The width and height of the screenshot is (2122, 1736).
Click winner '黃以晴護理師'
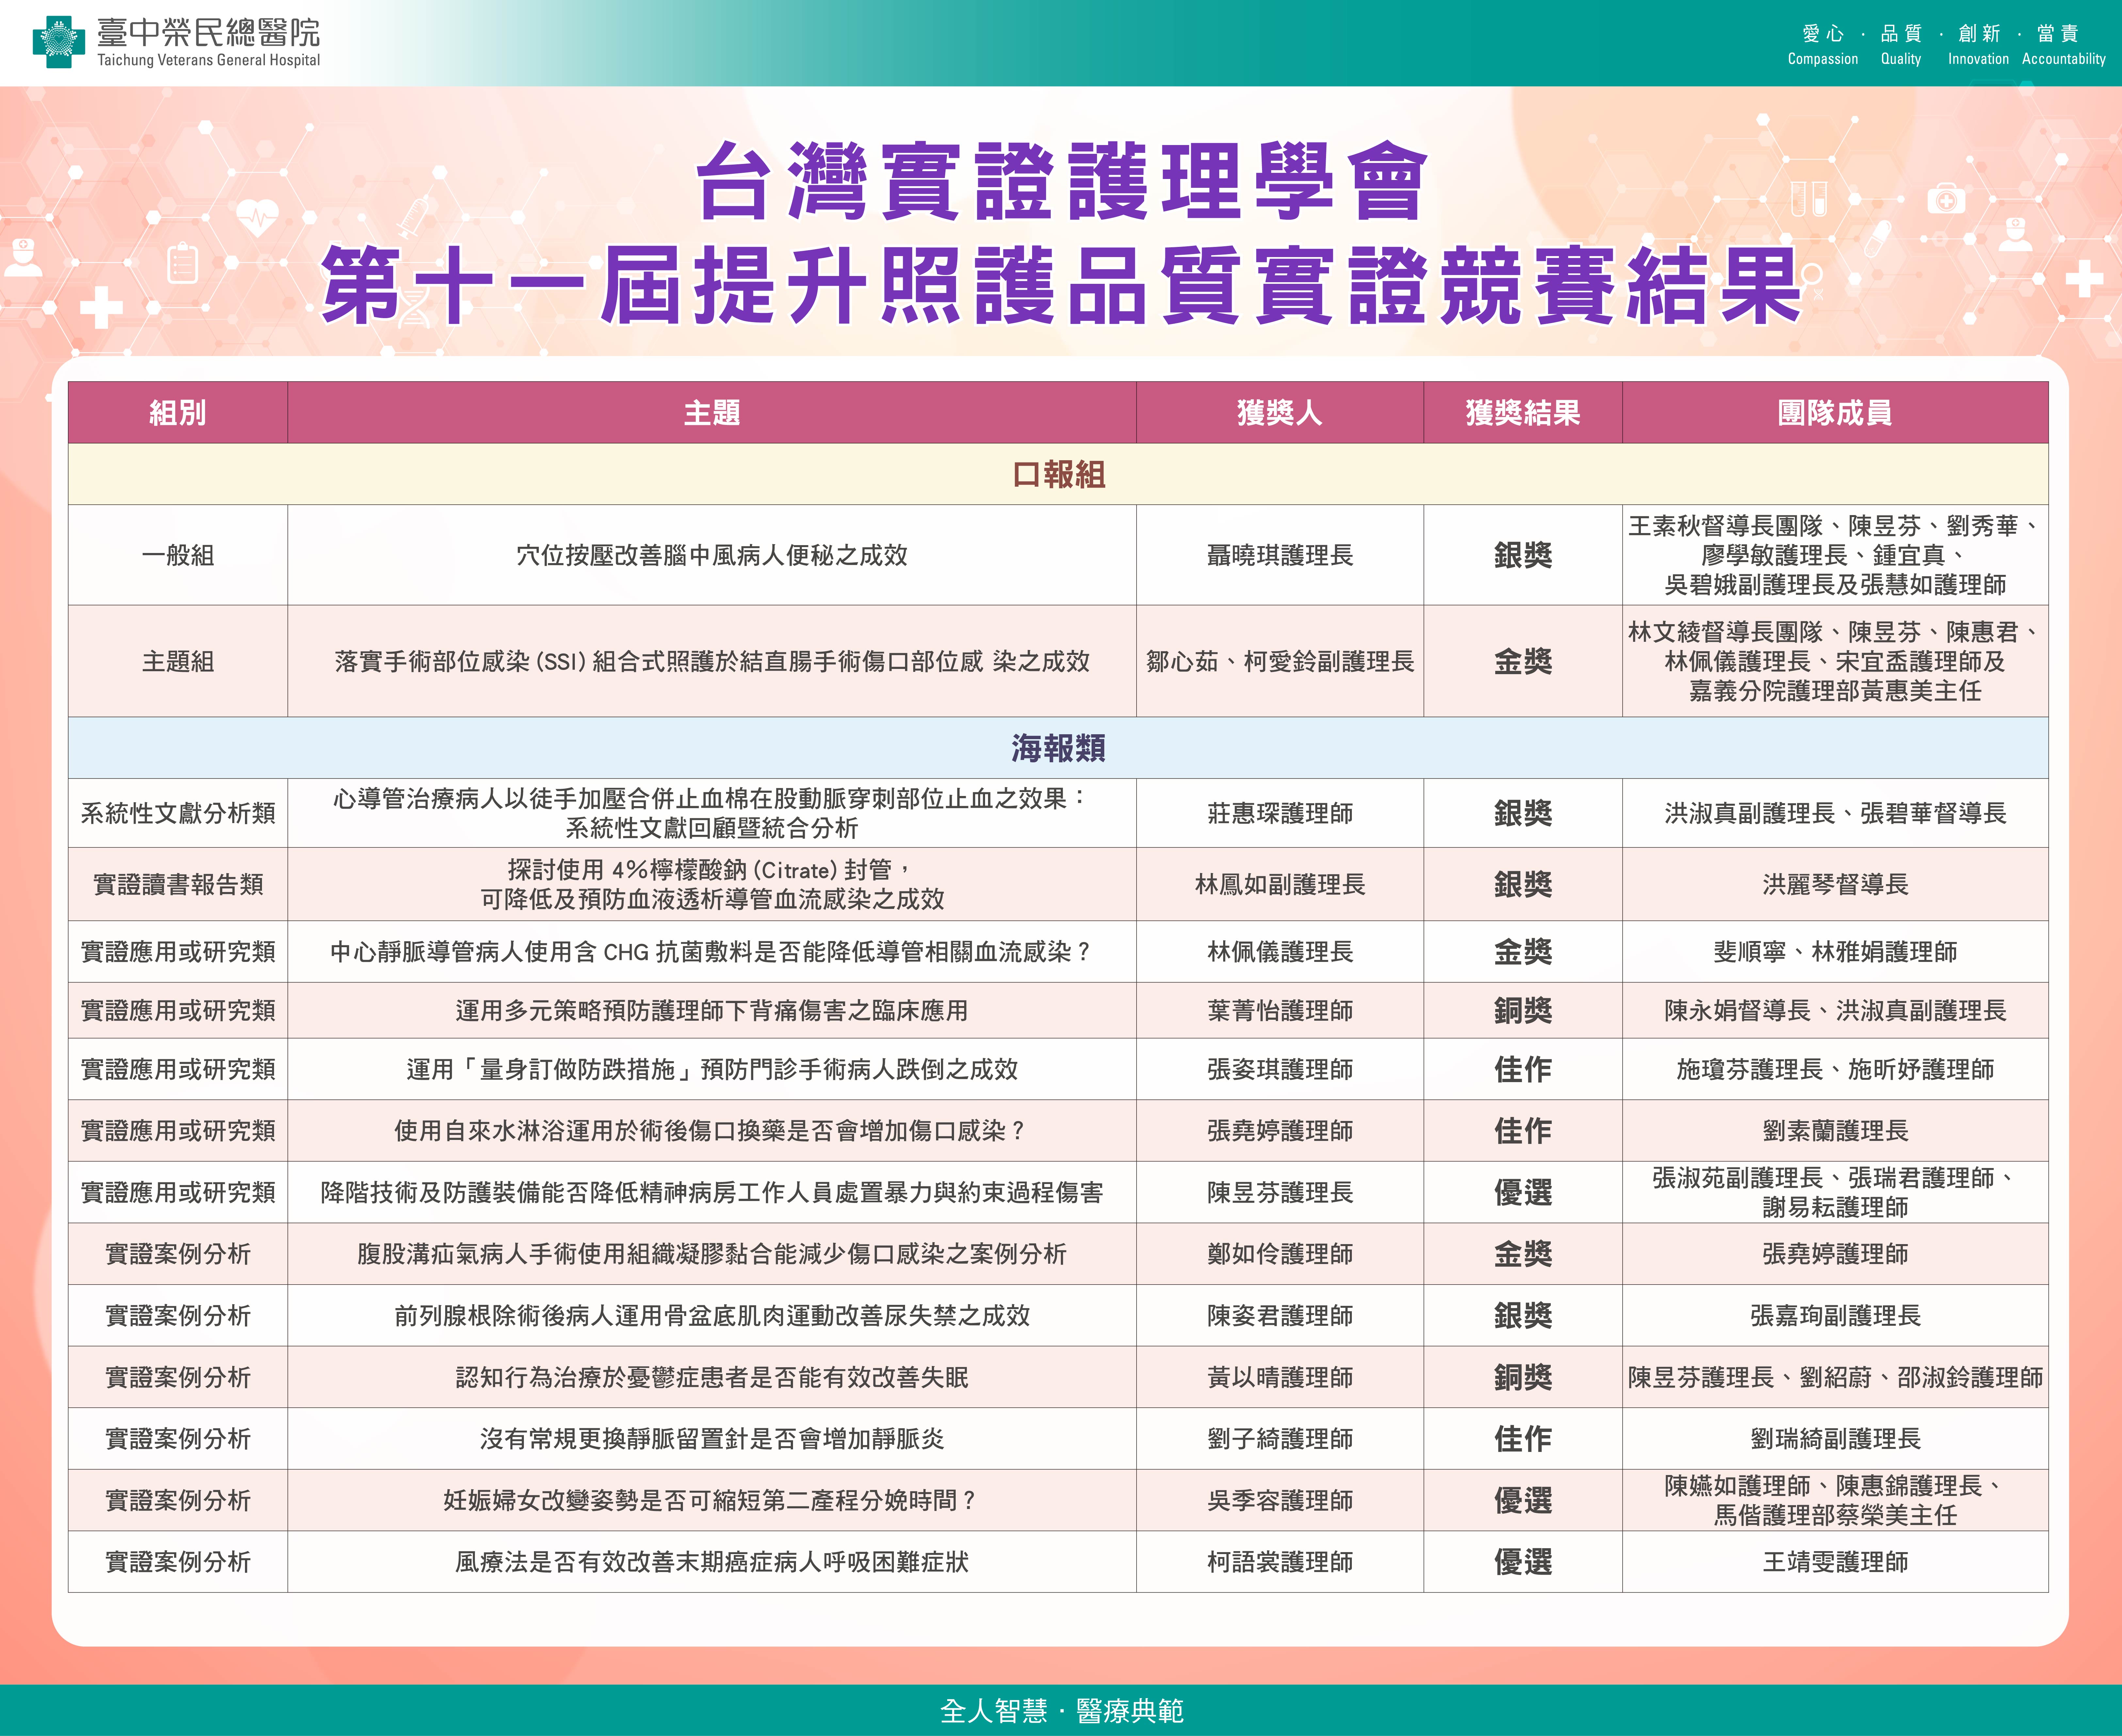coord(1280,1377)
